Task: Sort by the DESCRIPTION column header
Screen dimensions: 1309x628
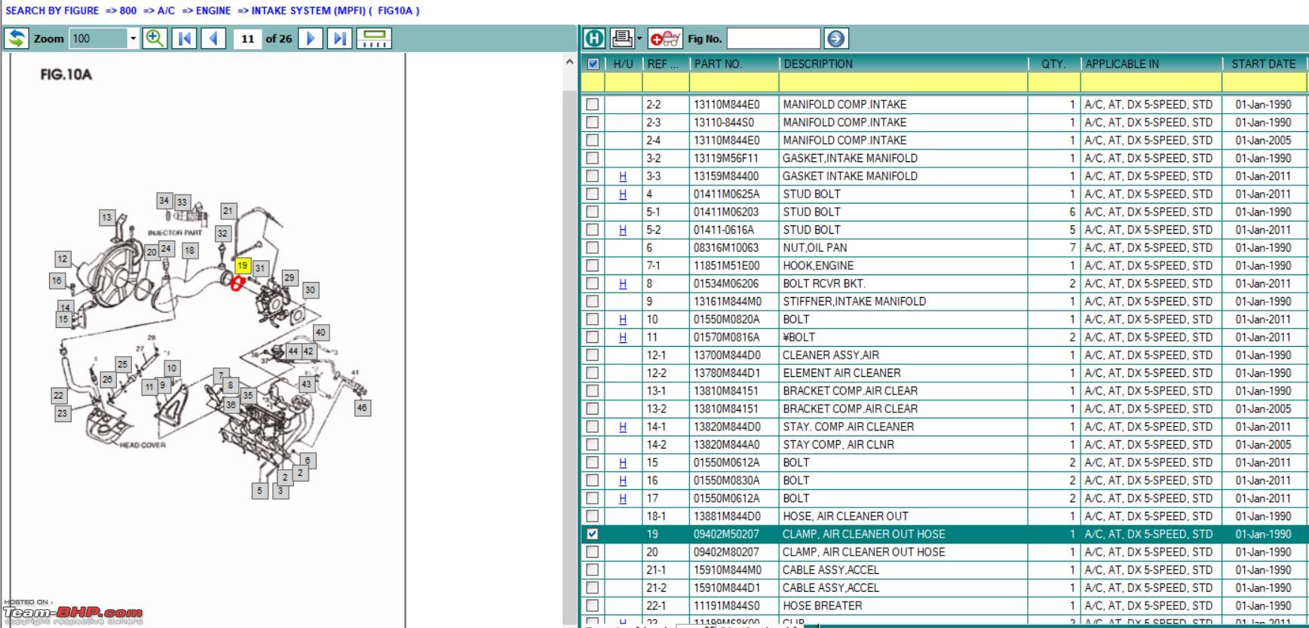Action: (x=903, y=64)
